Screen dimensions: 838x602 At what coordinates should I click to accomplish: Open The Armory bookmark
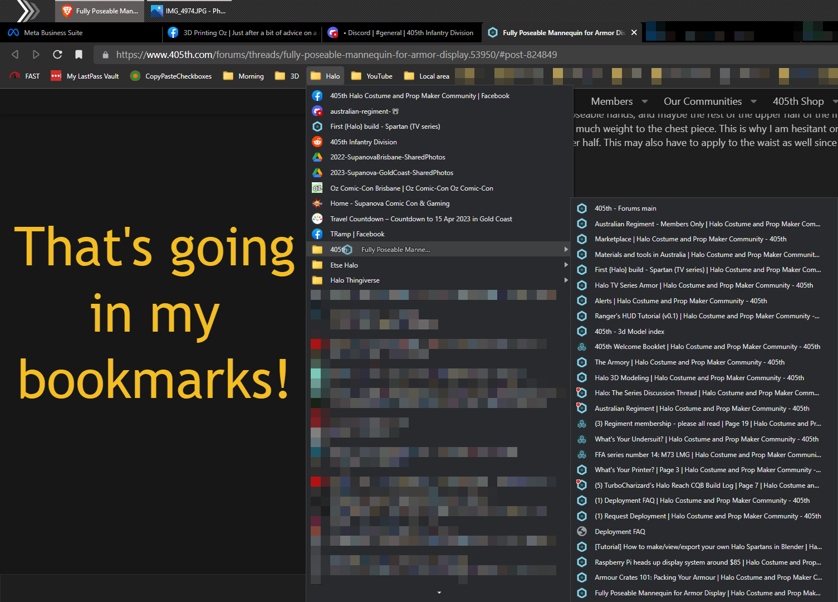(x=704, y=362)
